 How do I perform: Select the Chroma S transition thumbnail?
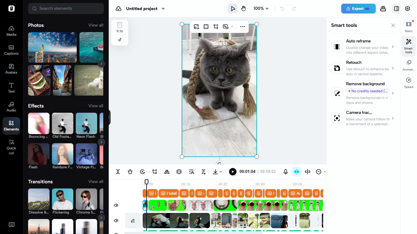tap(86, 199)
